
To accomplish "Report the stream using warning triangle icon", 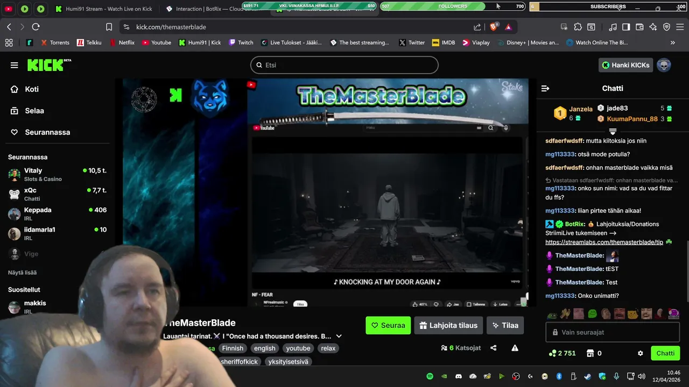I will pos(515,348).
